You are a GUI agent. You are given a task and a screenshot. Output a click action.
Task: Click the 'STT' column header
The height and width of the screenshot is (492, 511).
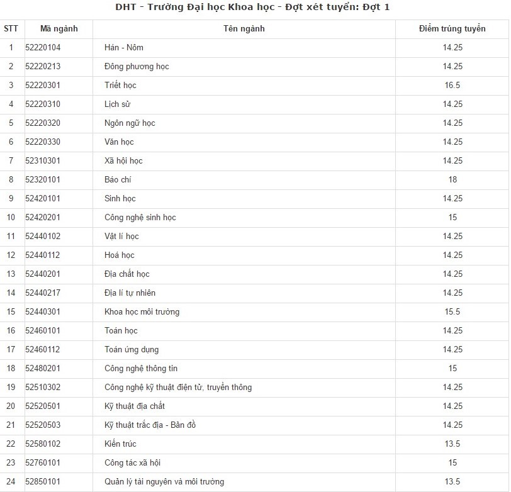click(x=11, y=29)
